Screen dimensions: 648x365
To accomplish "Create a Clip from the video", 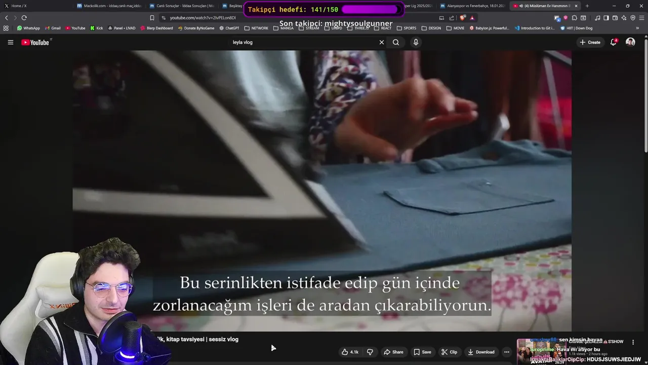I will [449, 352].
